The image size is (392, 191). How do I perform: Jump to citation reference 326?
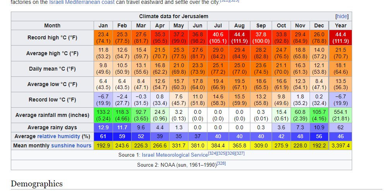[231, 154]
